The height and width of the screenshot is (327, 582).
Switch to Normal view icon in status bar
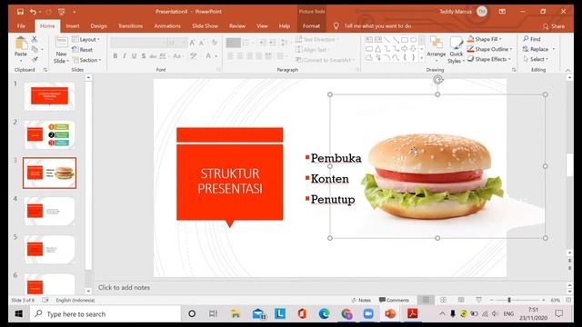[x=426, y=300]
